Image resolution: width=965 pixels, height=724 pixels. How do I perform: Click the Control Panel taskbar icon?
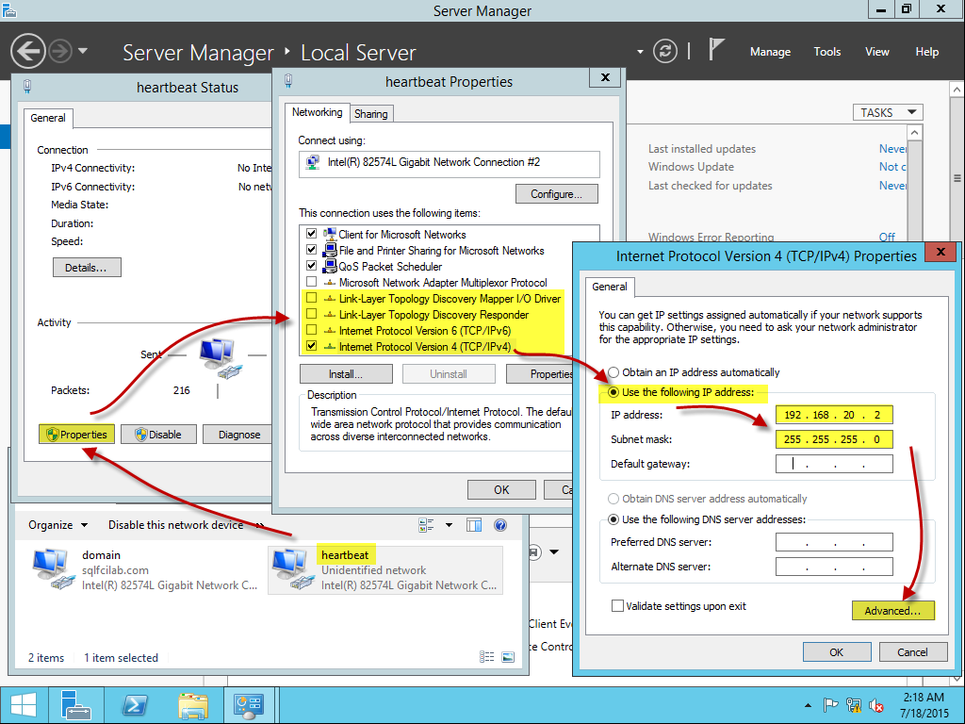[x=249, y=705]
